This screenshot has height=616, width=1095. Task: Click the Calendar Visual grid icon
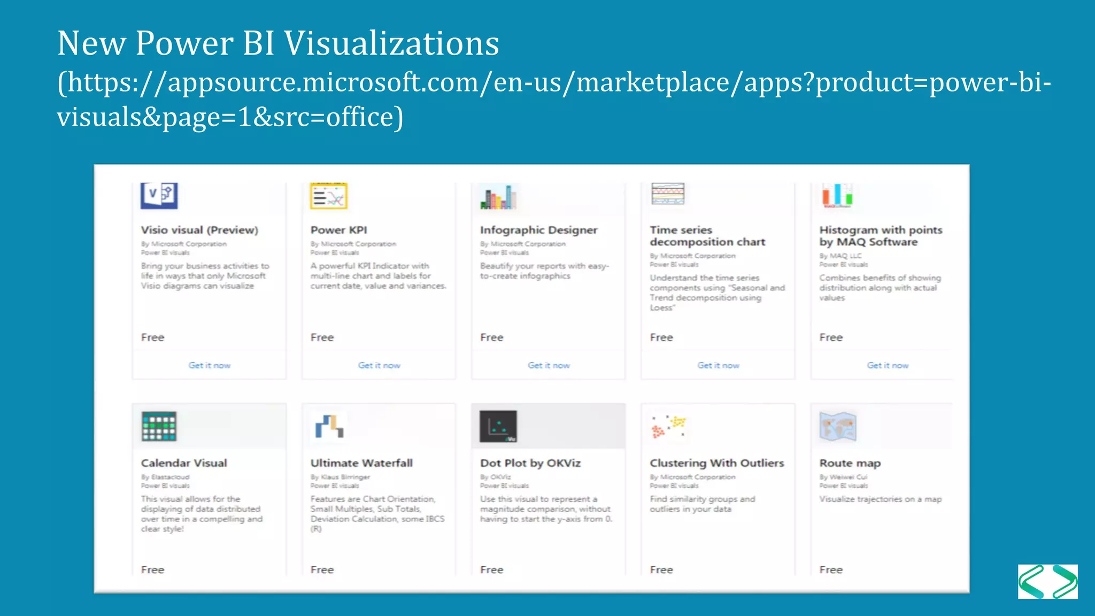pos(159,426)
